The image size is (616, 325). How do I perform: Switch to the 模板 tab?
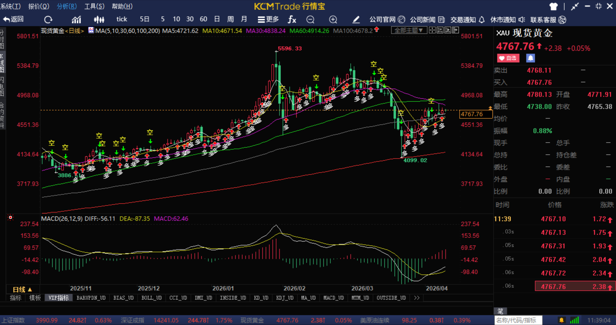(x=35, y=298)
